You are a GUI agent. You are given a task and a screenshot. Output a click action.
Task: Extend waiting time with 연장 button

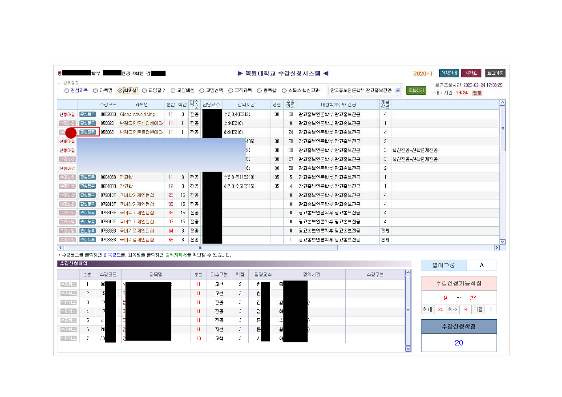pyautogui.click(x=477, y=93)
